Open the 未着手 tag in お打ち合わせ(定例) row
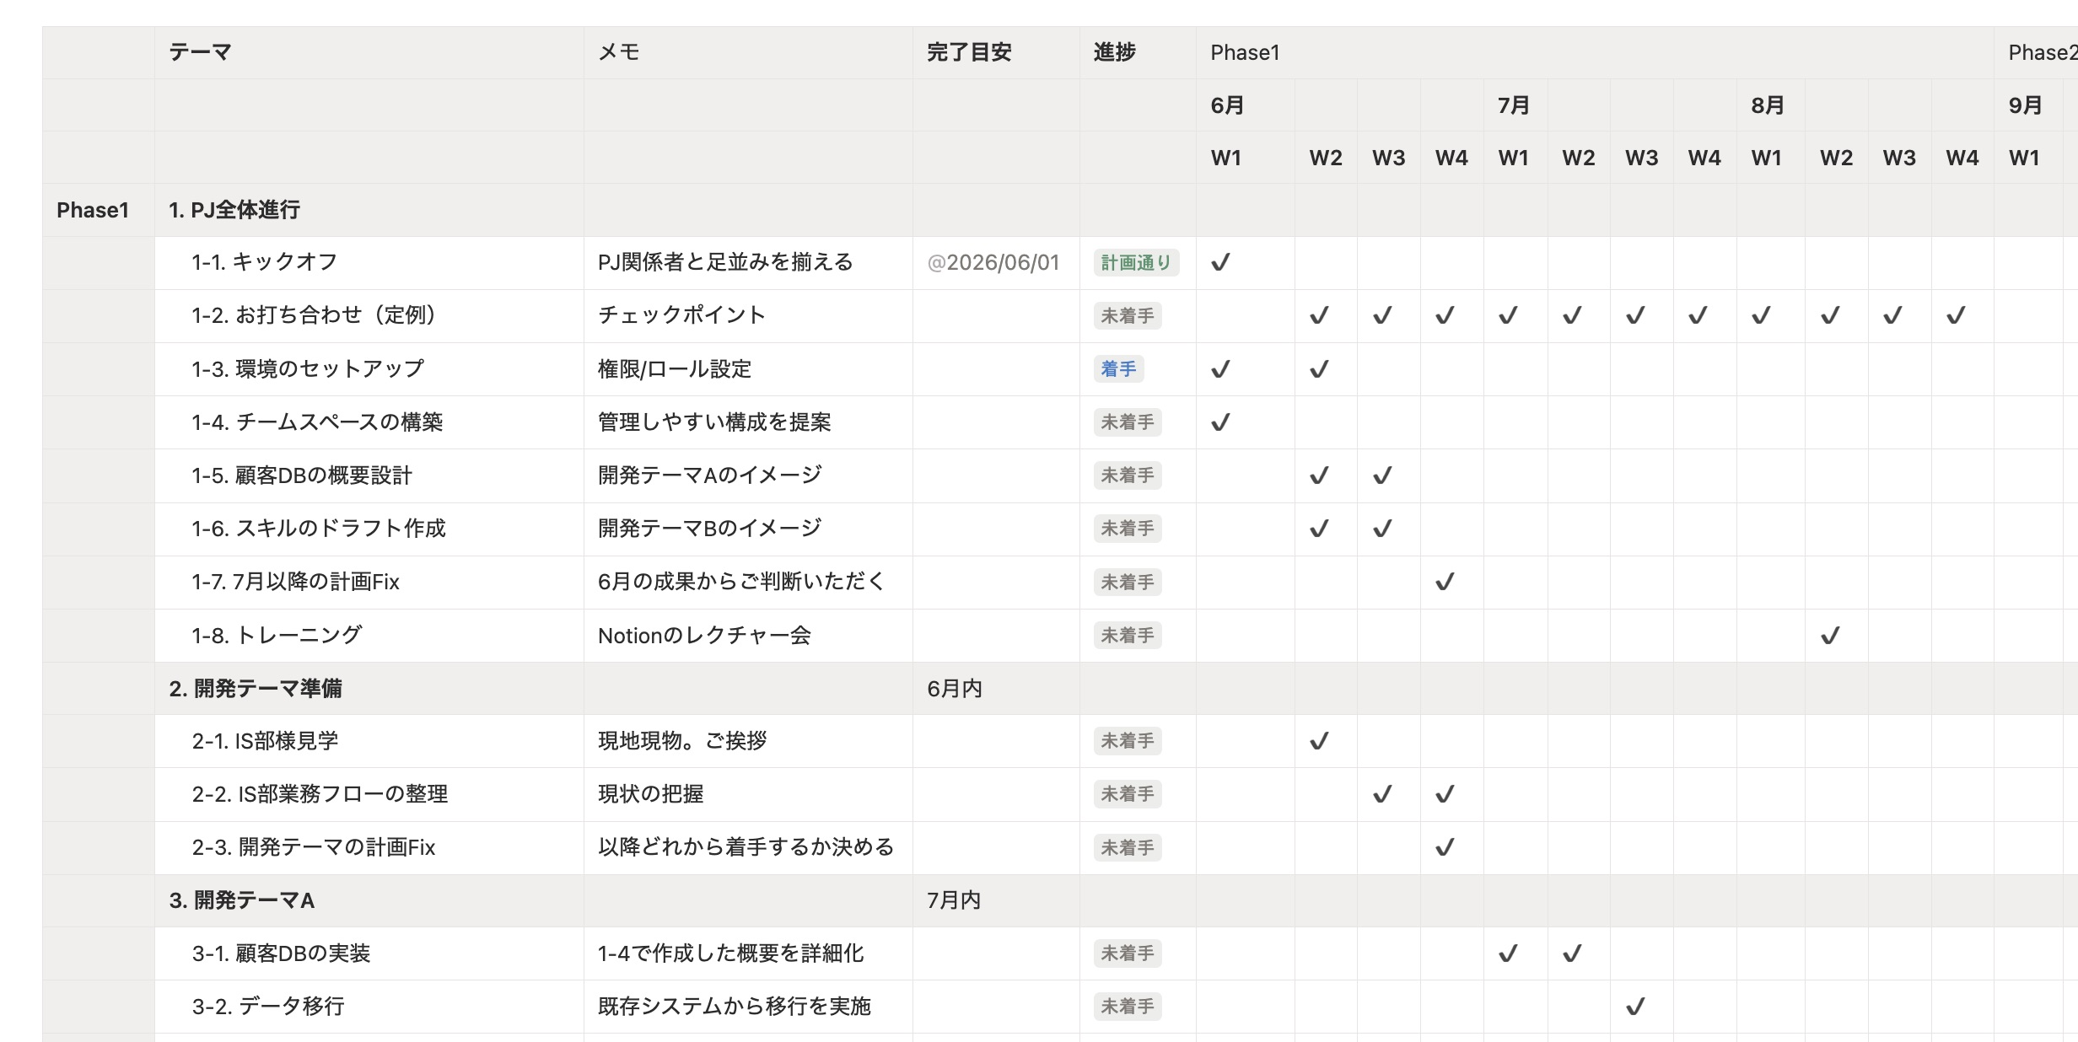Viewport: 2078px width, 1042px height. pyautogui.click(x=1128, y=316)
